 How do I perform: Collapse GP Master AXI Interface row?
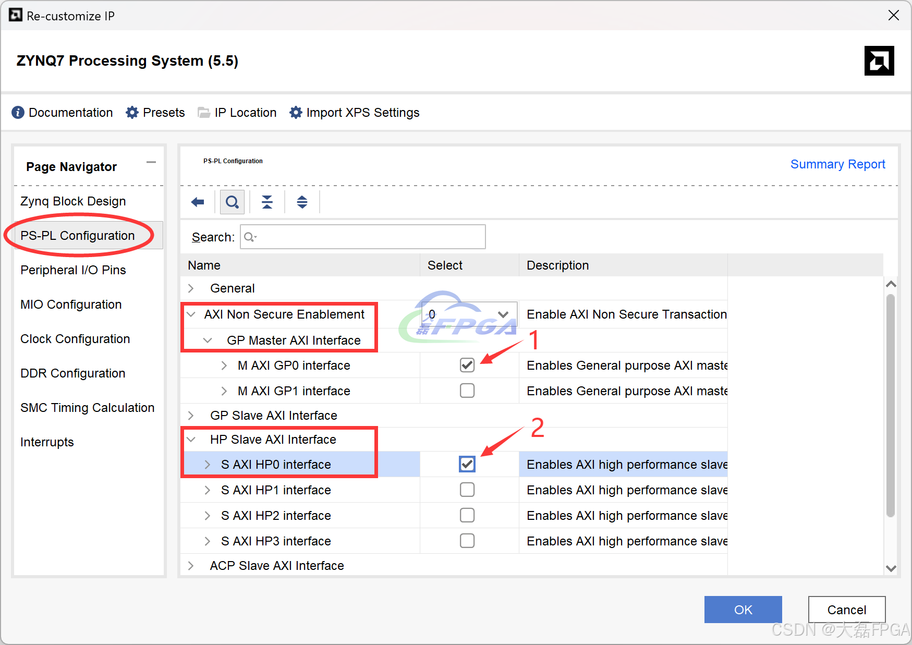(x=208, y=340)
